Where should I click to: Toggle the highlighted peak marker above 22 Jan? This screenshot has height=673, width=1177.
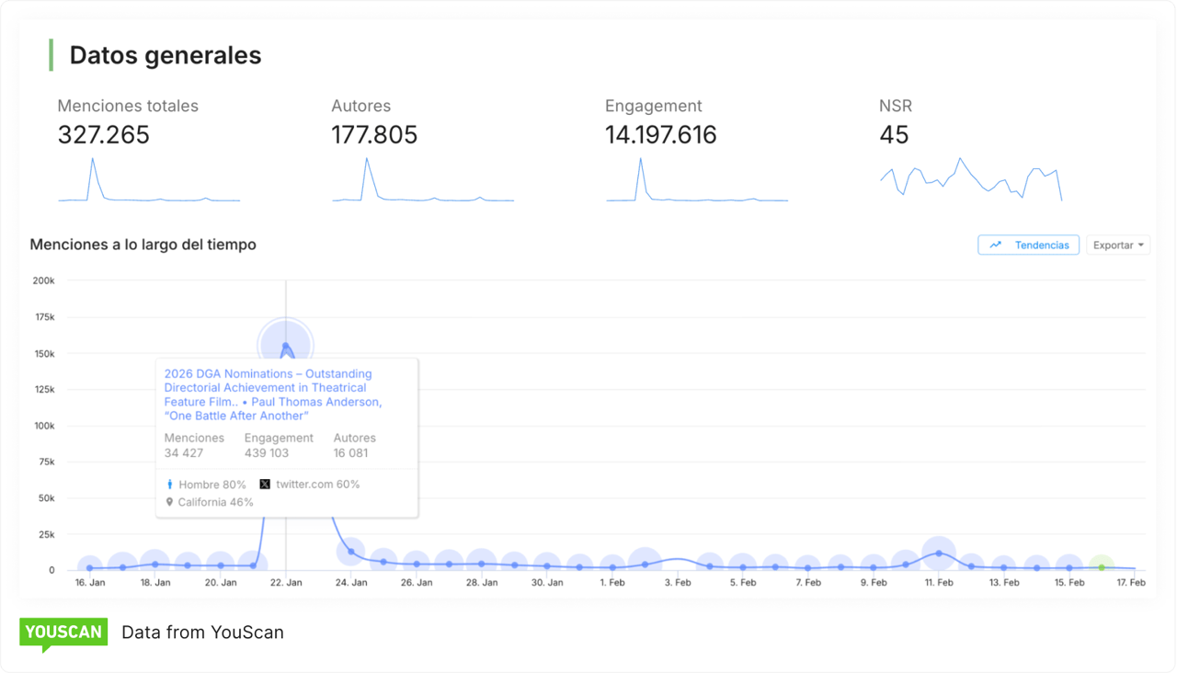pos(286,343)
